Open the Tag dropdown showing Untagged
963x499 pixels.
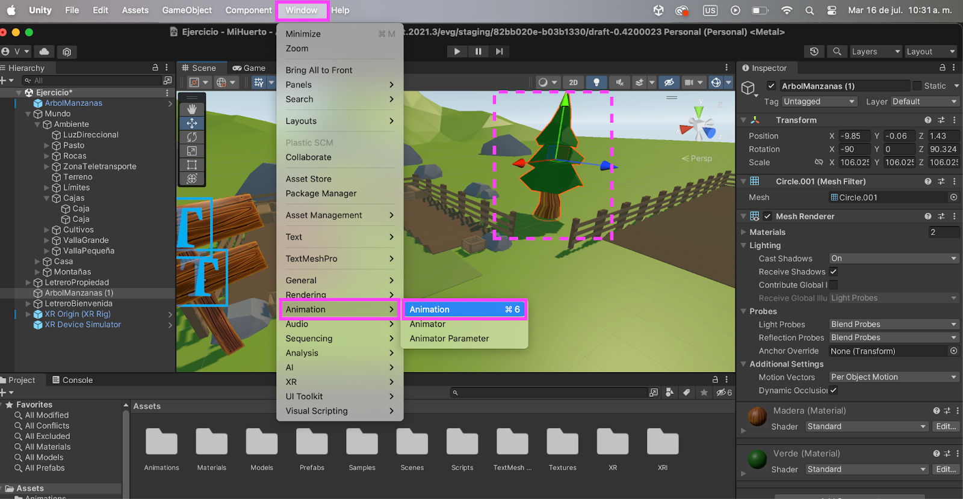tap(819, 102)
